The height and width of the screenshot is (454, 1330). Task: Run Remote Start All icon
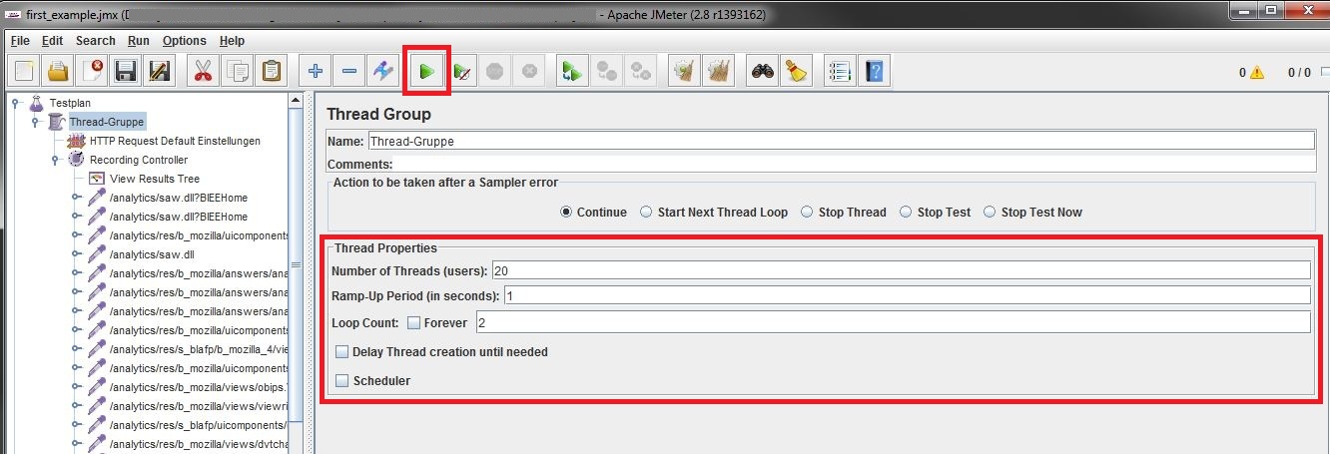572,71
